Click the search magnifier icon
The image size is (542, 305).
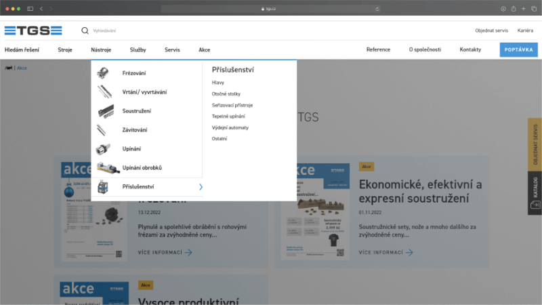pyautogui.click(x=85, y=30)
